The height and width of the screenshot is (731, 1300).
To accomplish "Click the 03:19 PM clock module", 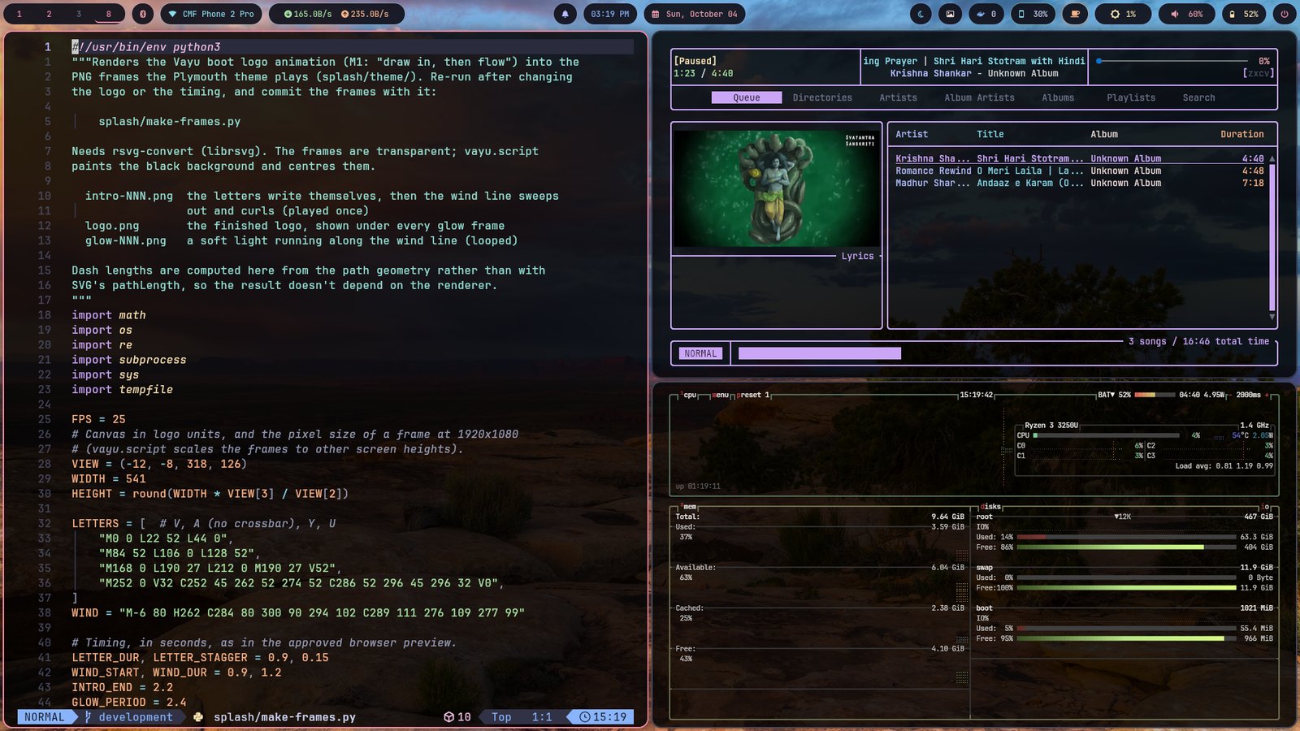I will [x=609, y=14].
